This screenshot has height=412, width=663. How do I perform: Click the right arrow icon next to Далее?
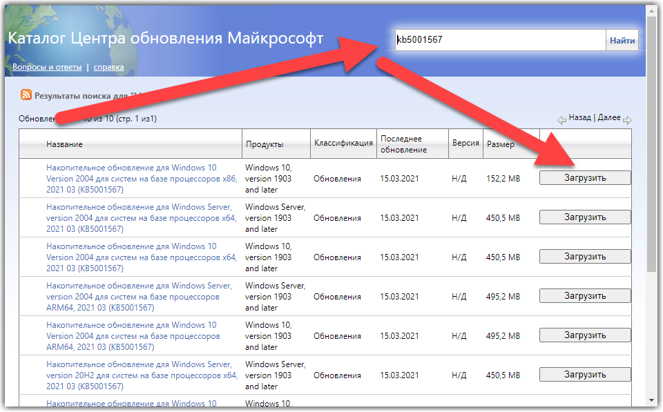(626, 120)
